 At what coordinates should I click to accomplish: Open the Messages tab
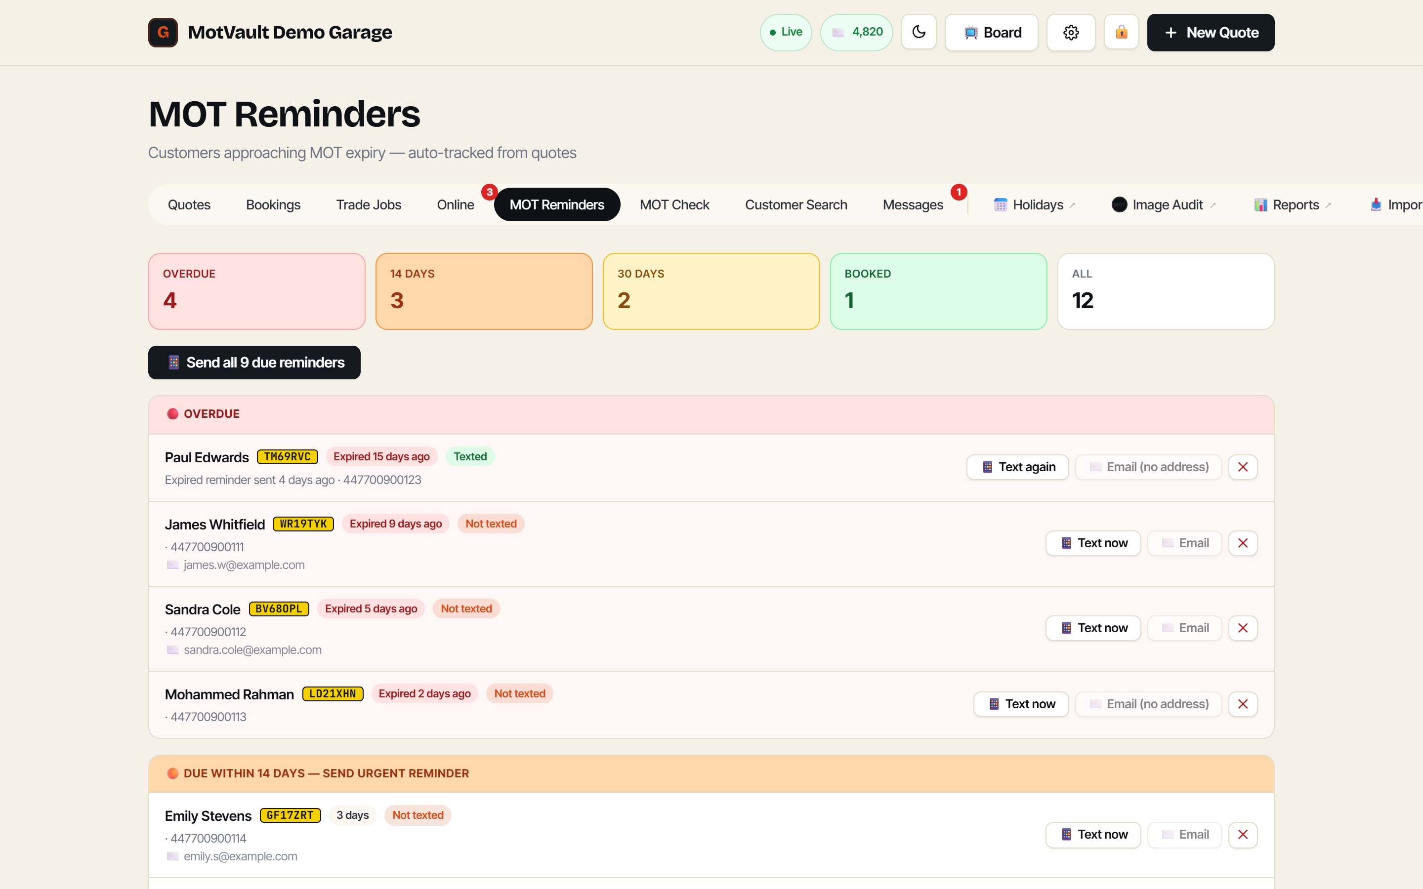(x=913, y=204)
